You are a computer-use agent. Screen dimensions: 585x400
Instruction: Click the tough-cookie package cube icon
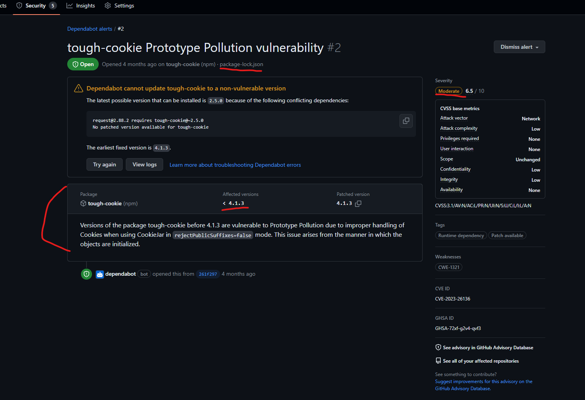[83, 203]
